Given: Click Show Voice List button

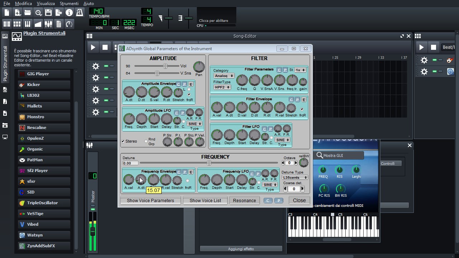Looking at the screenshot, I should click(205, 200).
